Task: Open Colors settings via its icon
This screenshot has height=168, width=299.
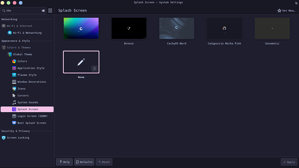Action: click(14, 61)
